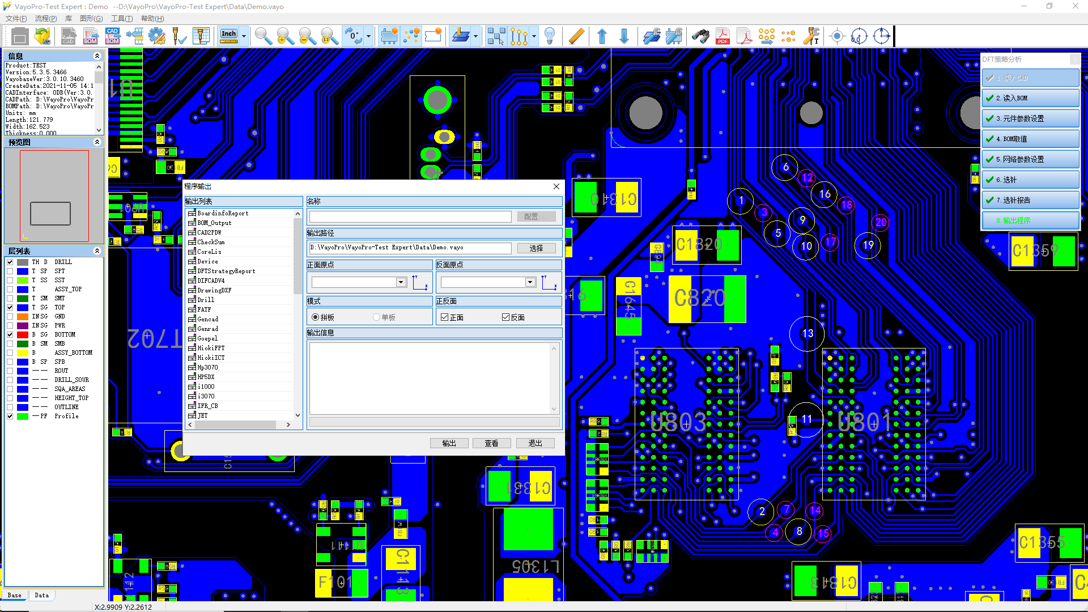Click the red PDF export icon
The height and width of the screenshot is (612, 1088).
tap(722, 37)
